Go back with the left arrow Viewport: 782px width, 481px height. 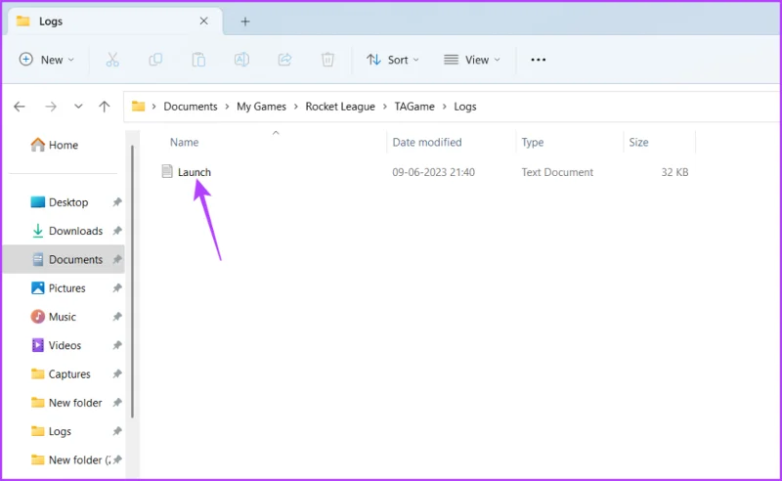pos(20,107)
